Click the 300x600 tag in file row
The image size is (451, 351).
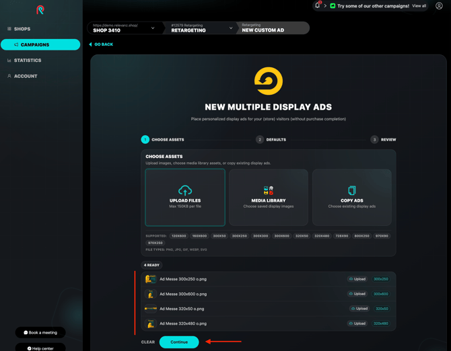(x=381, y=294)
